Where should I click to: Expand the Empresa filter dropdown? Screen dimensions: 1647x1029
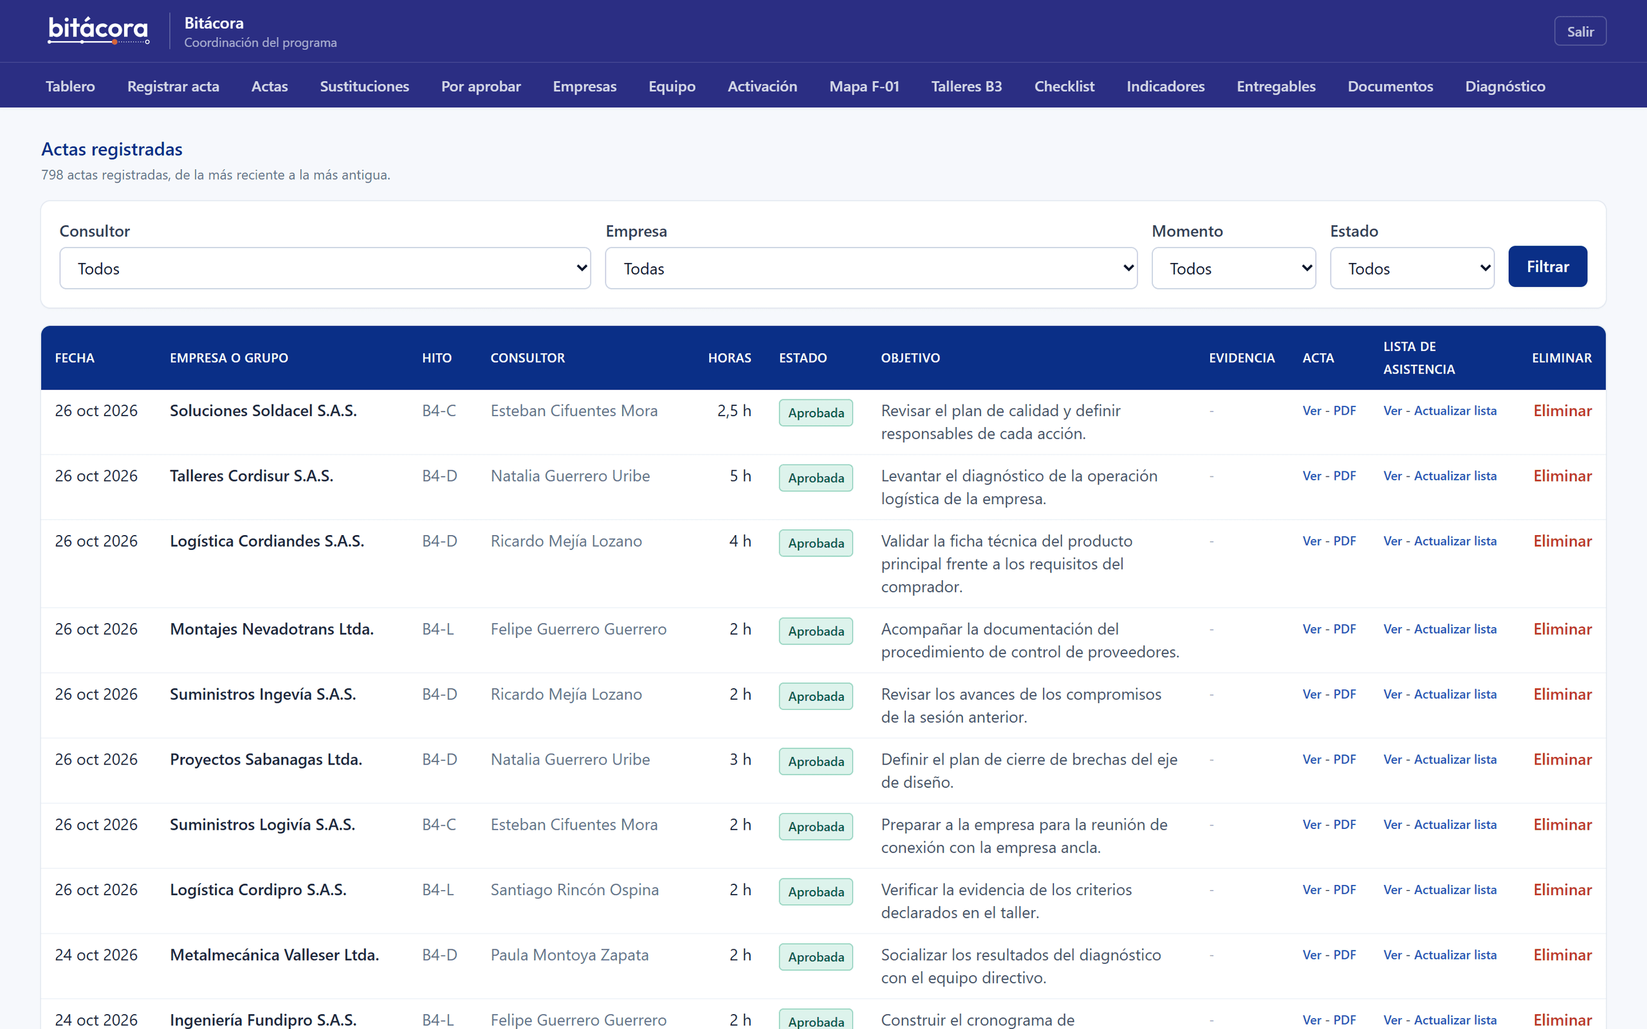871,268
